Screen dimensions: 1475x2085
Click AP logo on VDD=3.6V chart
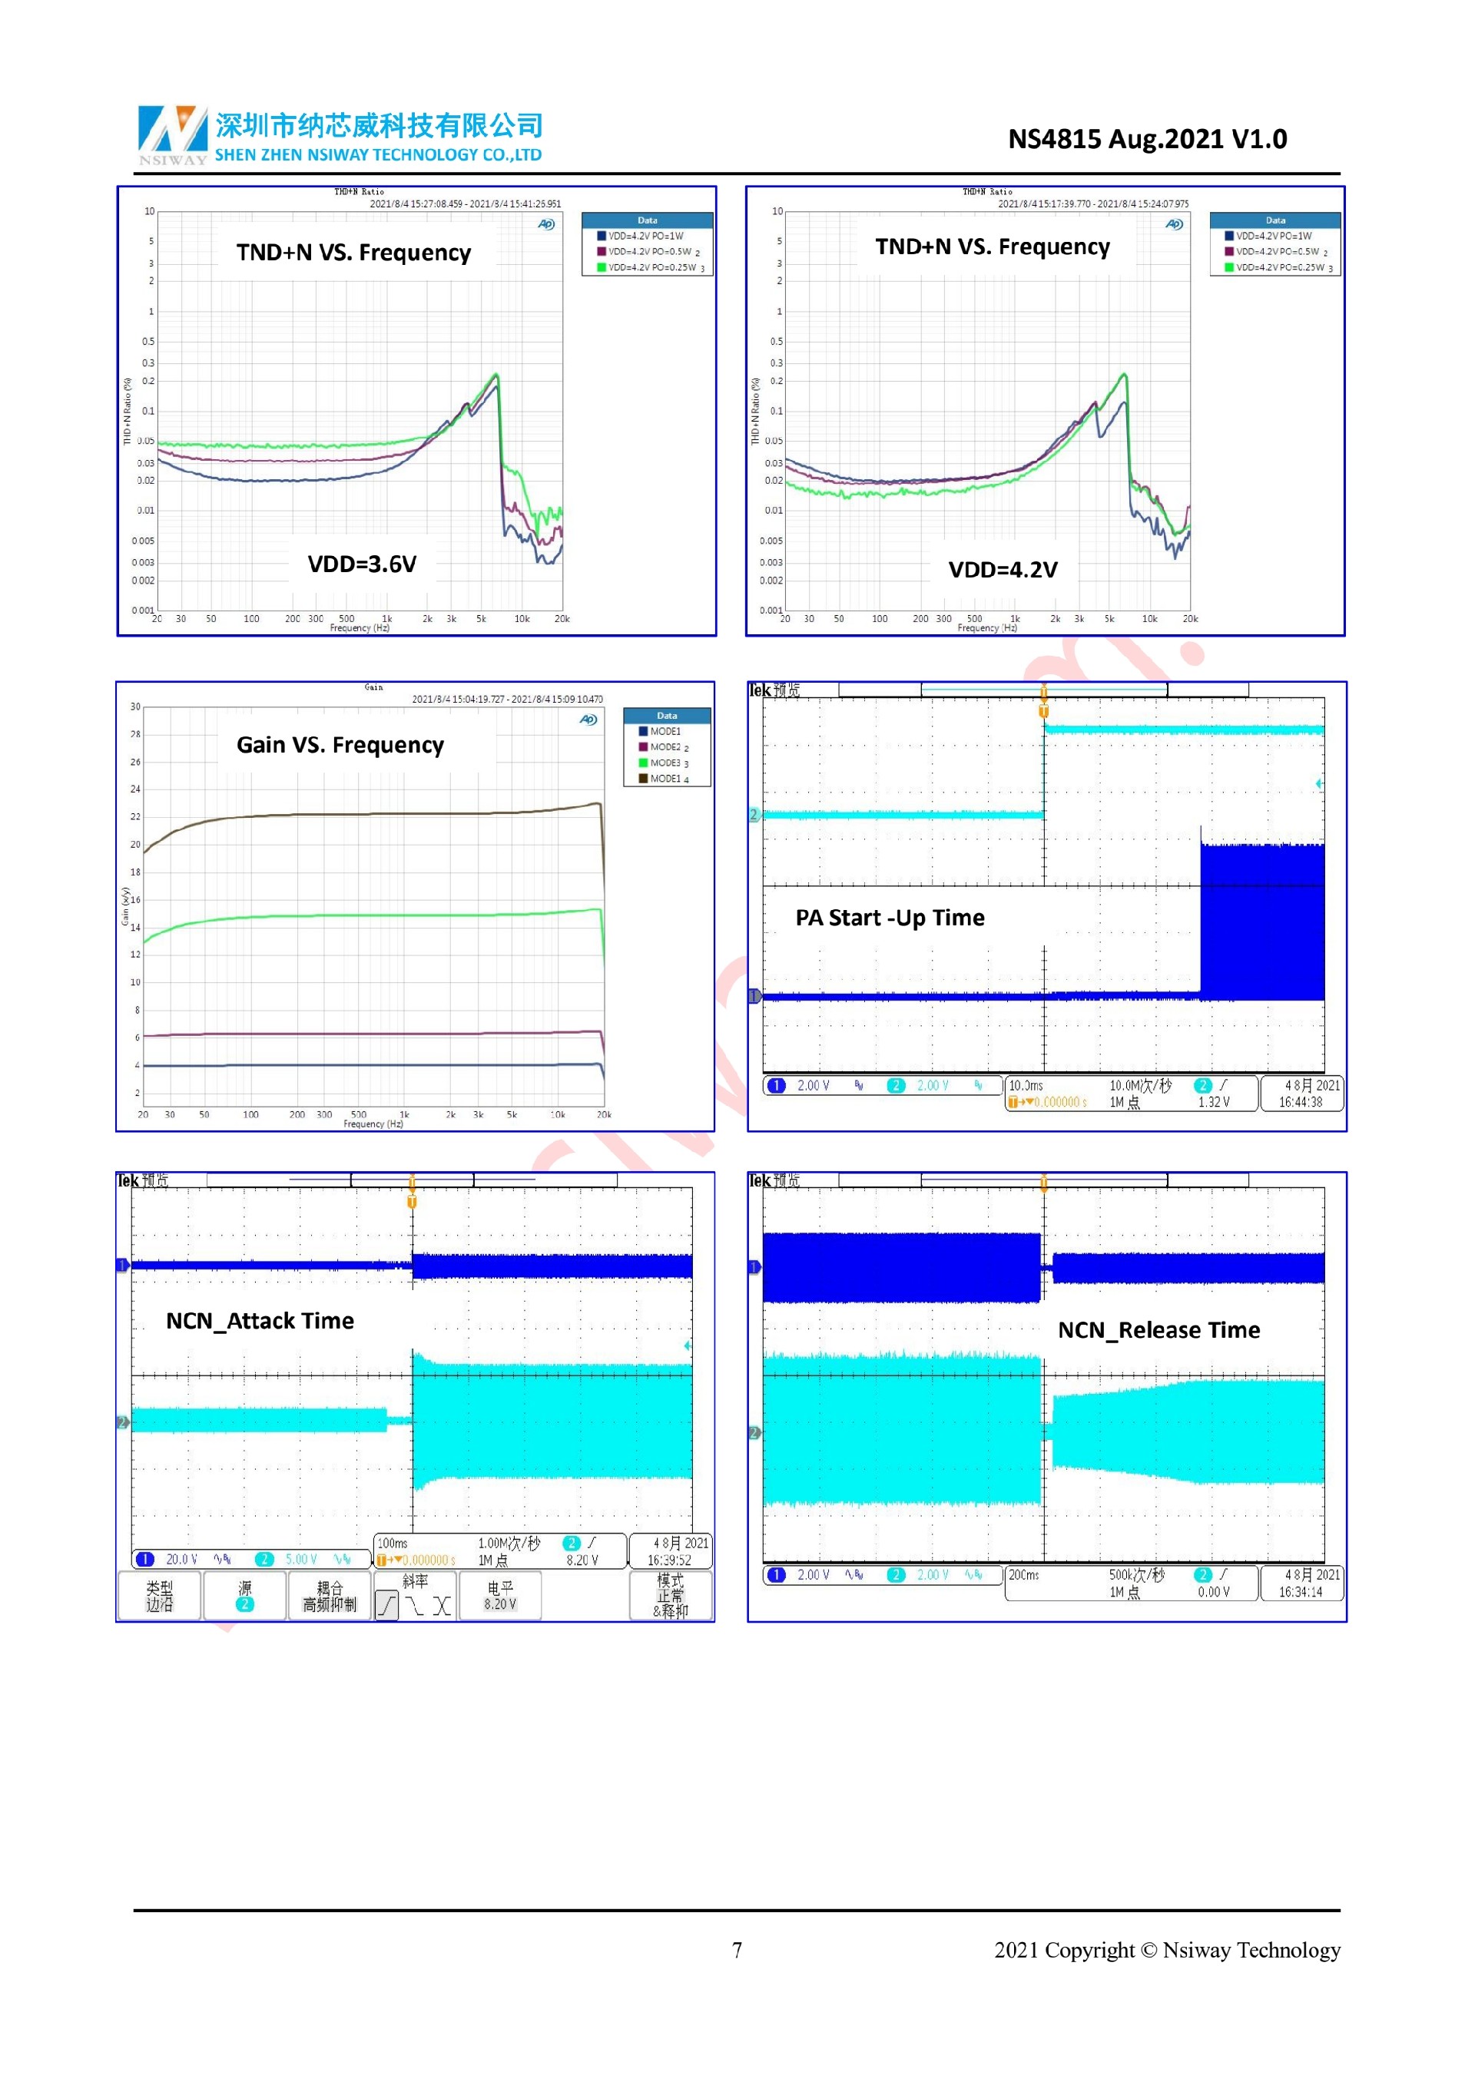point(546,224)
